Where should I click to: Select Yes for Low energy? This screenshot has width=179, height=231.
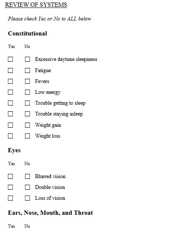(10, 92)
